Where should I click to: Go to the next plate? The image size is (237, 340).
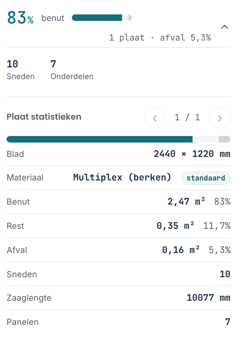(220, 118)
